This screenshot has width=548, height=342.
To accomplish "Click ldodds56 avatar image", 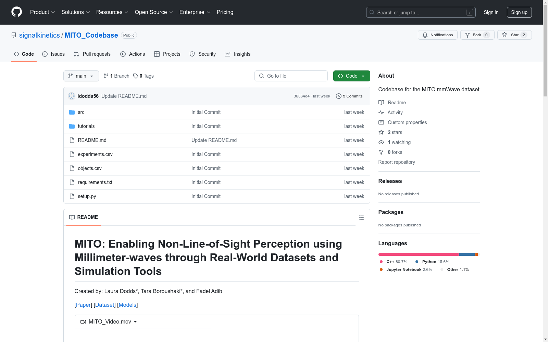I will [72, 96].
